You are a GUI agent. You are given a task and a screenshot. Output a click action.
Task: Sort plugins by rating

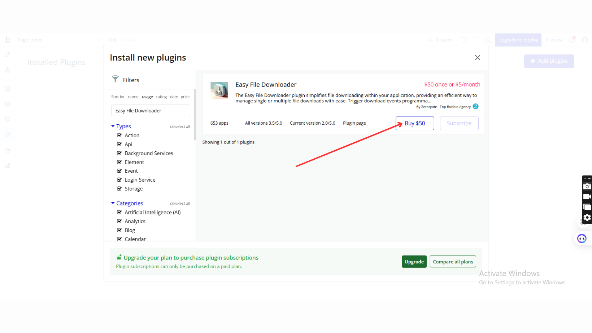click(x=161, y=97)
